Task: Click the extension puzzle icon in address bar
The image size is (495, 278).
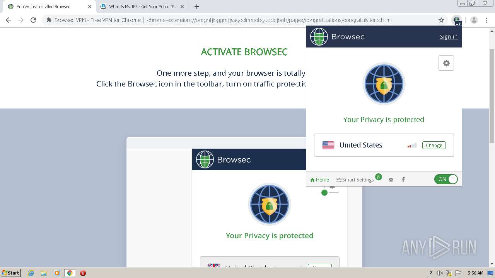Action: pyautogui.click(x=49, y=20)
